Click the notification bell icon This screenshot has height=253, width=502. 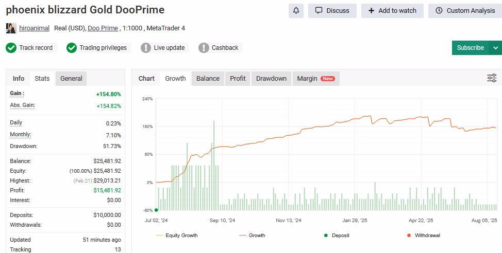[296, 11]
